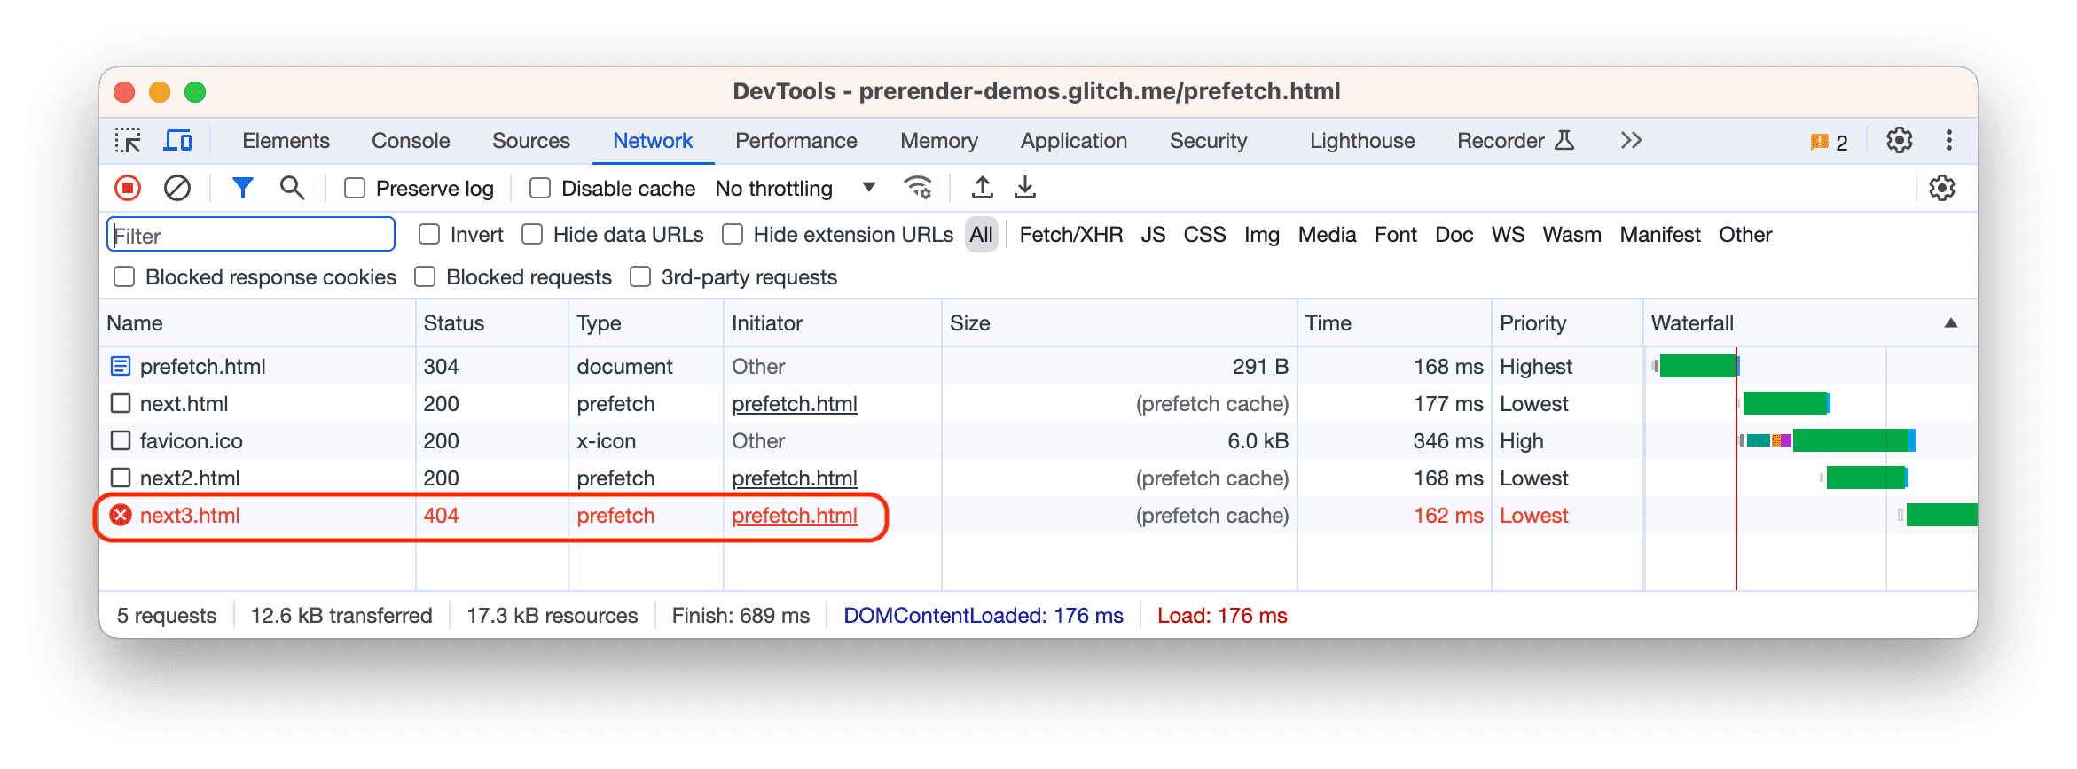Viewport: 2077px width, 769px height.
Task: Toggle the device toolbar icon
Action: coord(177,141)
